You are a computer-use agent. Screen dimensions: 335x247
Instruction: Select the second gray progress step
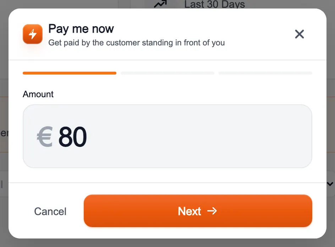[x=167, y=73]
